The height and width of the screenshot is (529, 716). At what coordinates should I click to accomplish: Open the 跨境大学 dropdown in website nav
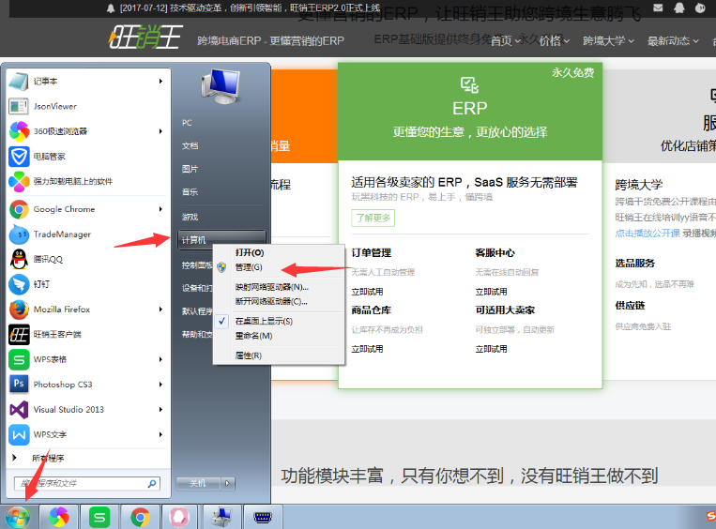(x=608, y=41)
